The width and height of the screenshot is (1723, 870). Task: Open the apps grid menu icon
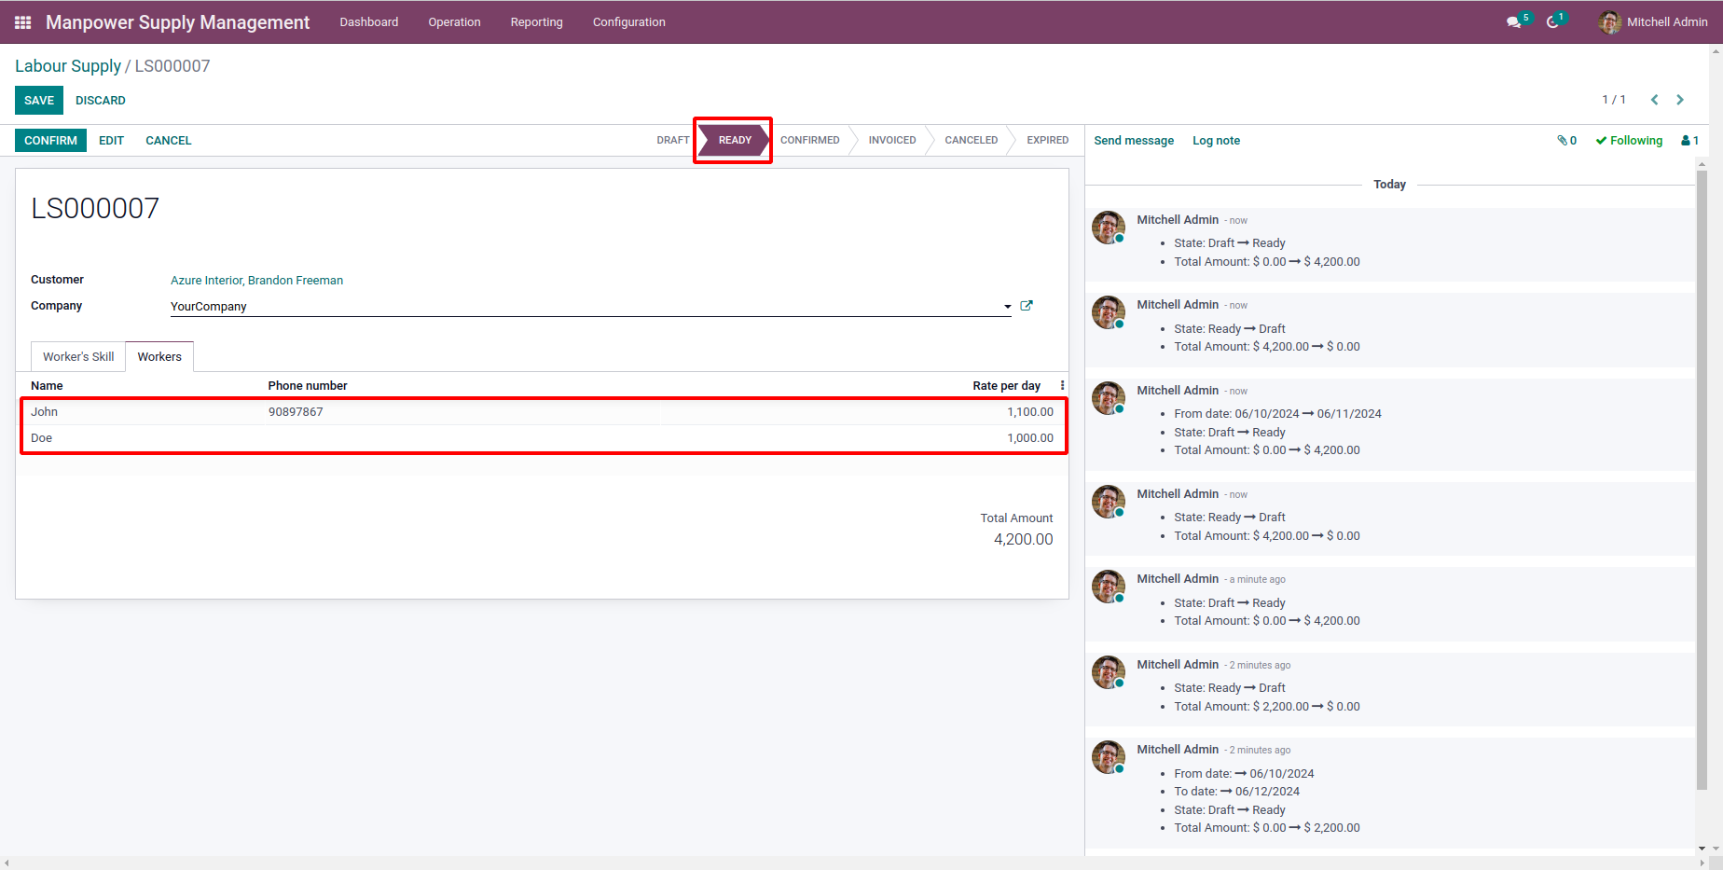(23, 22)
